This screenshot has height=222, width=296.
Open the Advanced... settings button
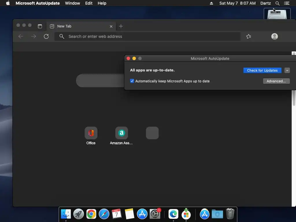click(276, 81)
